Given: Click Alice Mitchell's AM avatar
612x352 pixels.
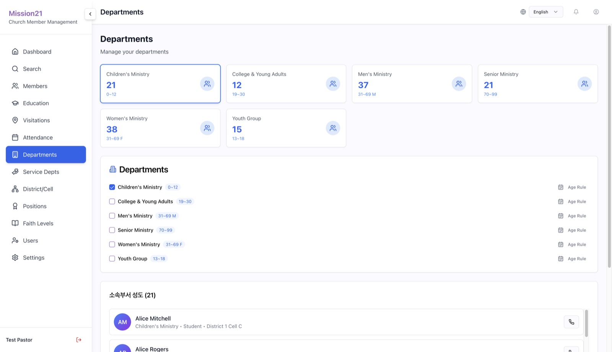Looking at the screenshot, I should pyautogui.click(x=122, y=322).
